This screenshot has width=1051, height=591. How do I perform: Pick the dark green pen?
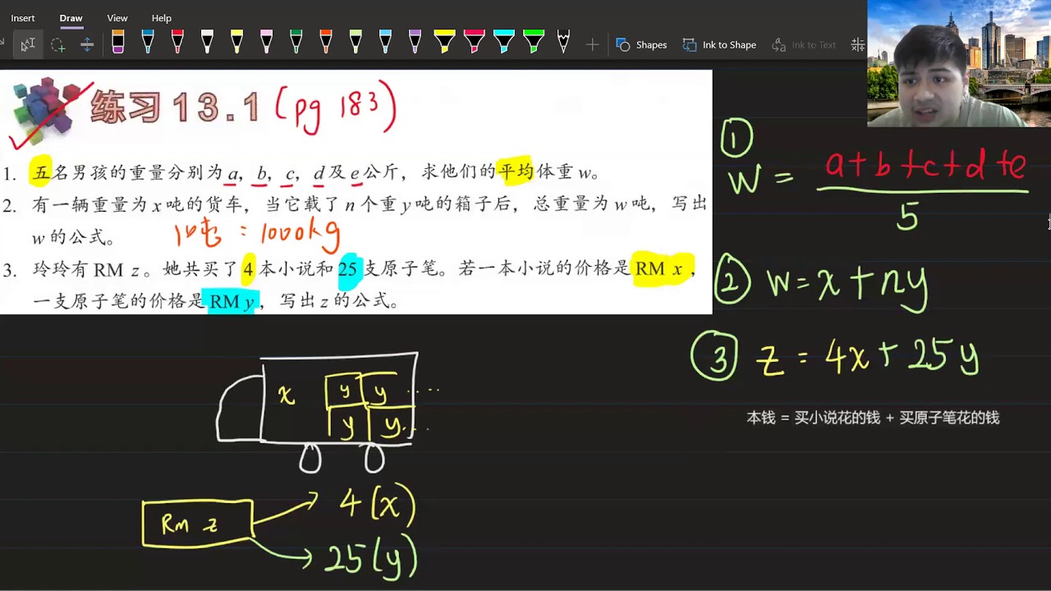pos(296,42)
